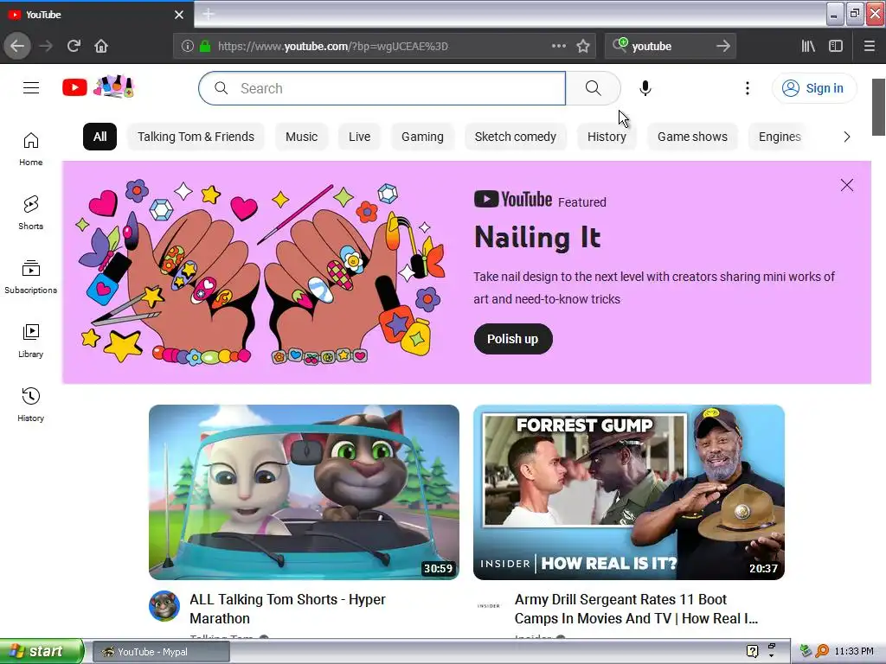Select the Engines category chip

pyautogui.click(x=780, y=137)
